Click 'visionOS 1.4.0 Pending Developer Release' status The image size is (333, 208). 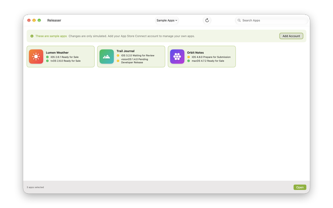[x=135, y=61]
